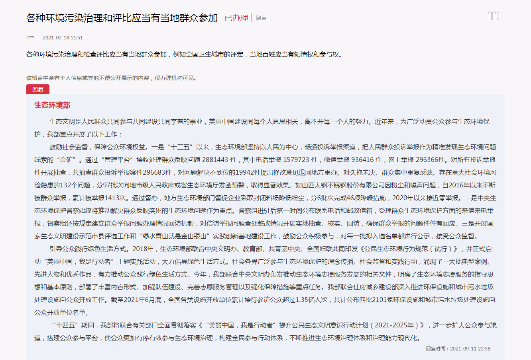Viewport: 531px width, 360px height.
Task: Click the 建言 tag next to the title
Action: 261,18
